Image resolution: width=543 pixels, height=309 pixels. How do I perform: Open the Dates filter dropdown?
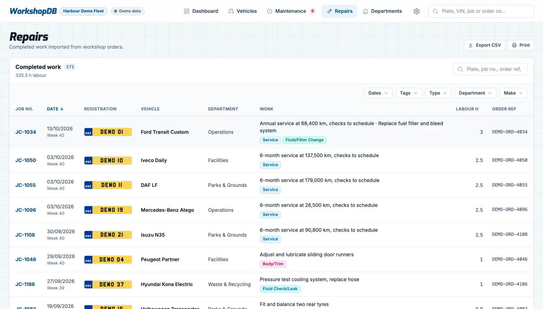tap(378, 93)
